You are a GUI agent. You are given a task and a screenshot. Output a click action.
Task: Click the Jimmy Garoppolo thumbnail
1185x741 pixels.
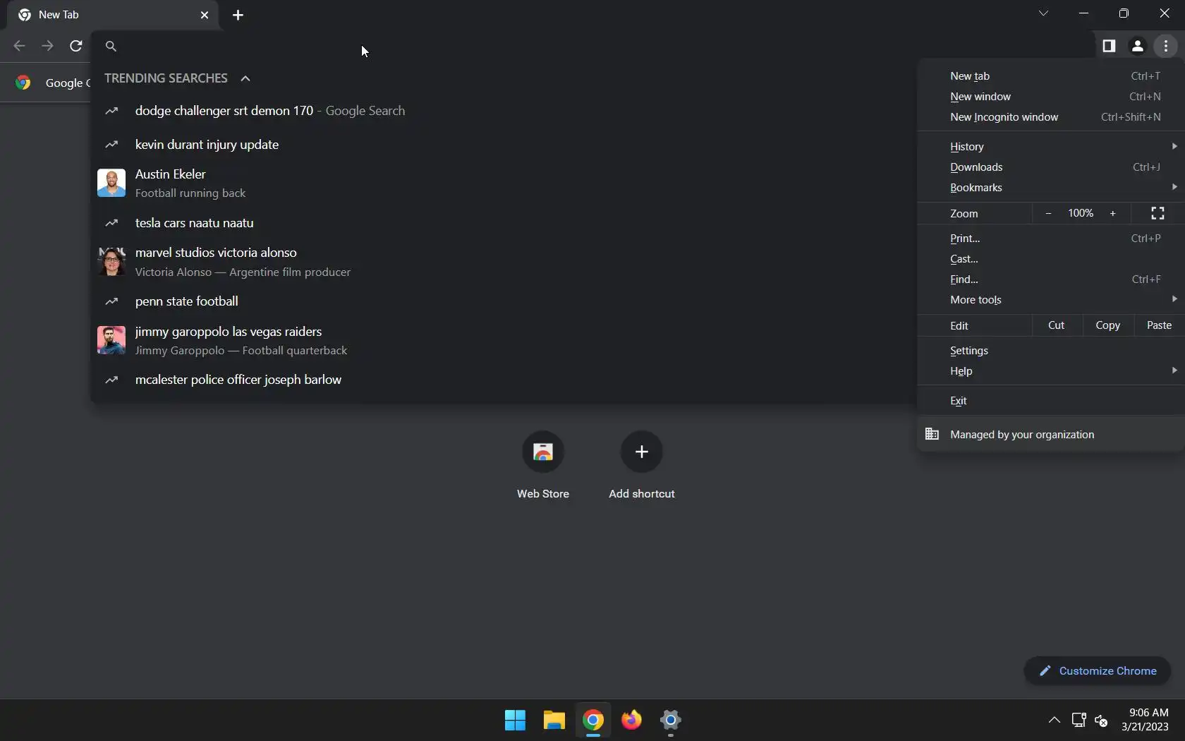pyautogui.click(x=111, y=340)
